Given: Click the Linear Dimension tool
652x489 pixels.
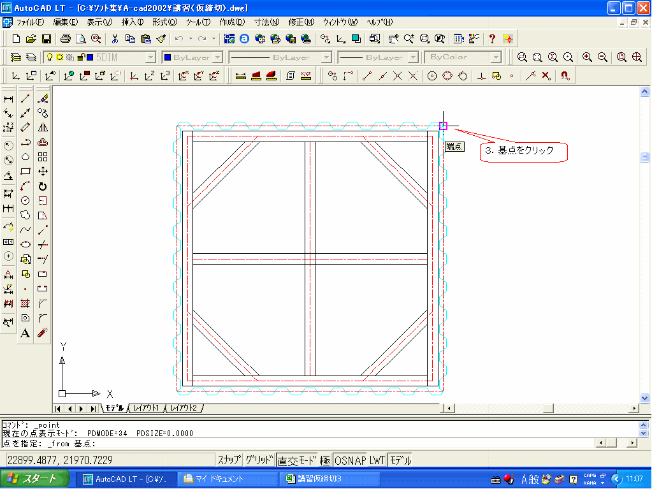Looking at the screenshot, I should coord(8,99).
